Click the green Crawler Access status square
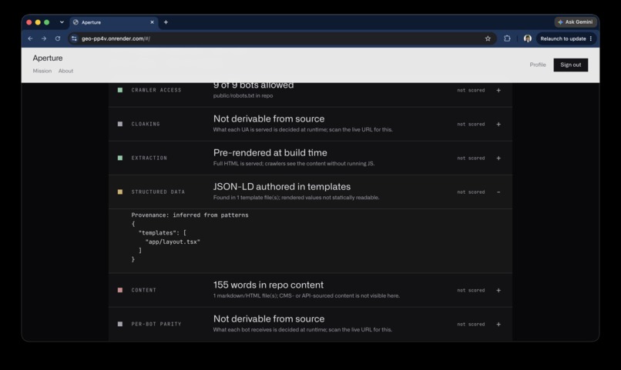This screenshot has height=370, width=621. (120, 90)
